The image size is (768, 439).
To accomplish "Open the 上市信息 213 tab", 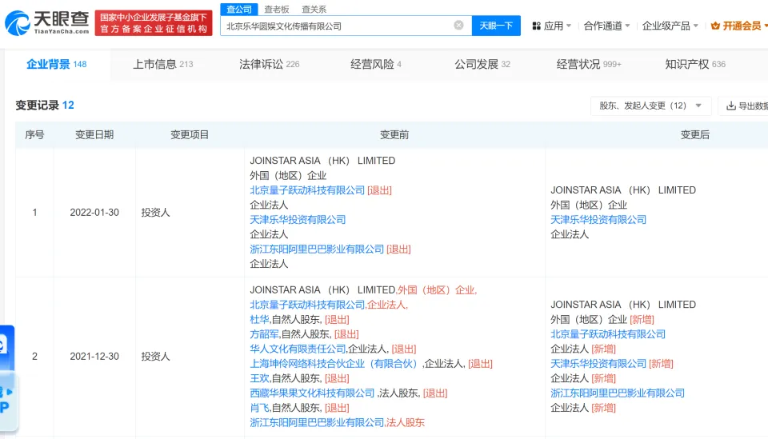I will 163,64.
